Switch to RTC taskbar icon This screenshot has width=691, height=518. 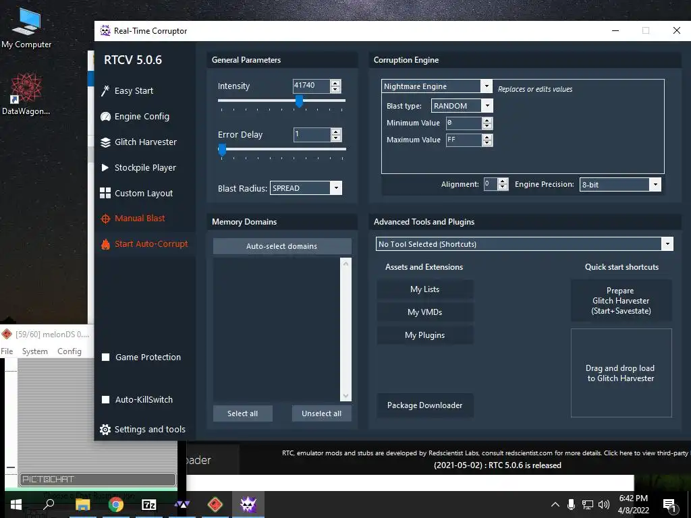(248, 505)
